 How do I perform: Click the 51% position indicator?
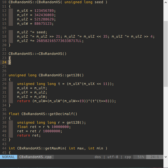tap(141, 157)
